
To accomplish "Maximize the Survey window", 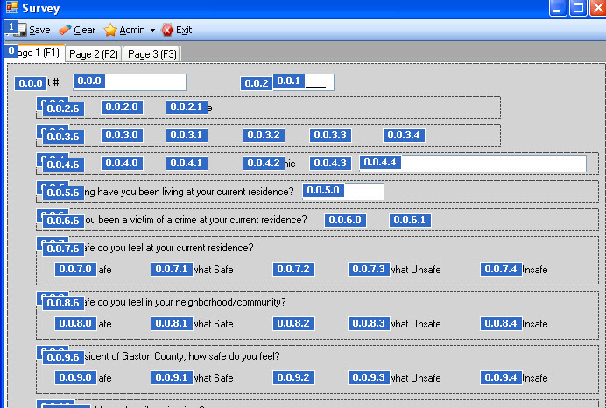I will pos(578,8).
